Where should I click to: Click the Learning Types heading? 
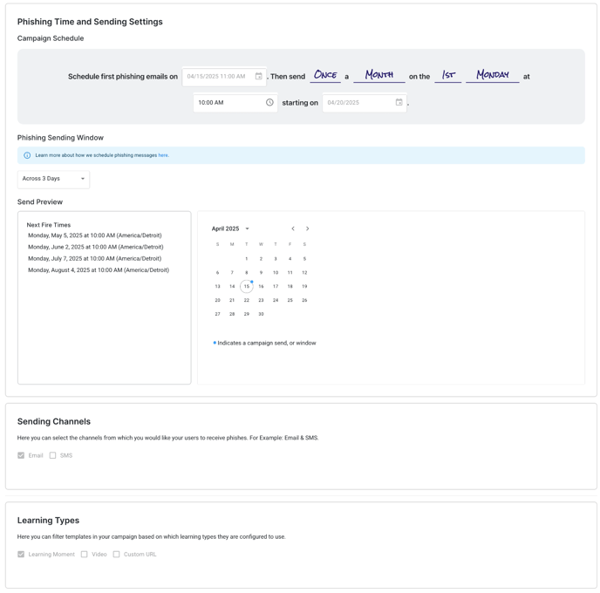pyautogui.click(x=48, y=521)
